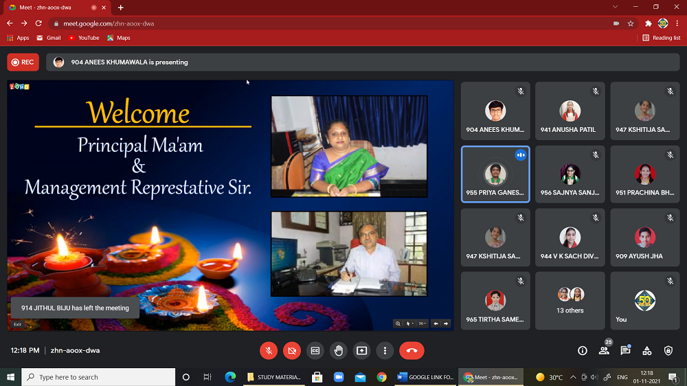
Task: Click the 13 others participants tile
Action: [x=570, y=301]
